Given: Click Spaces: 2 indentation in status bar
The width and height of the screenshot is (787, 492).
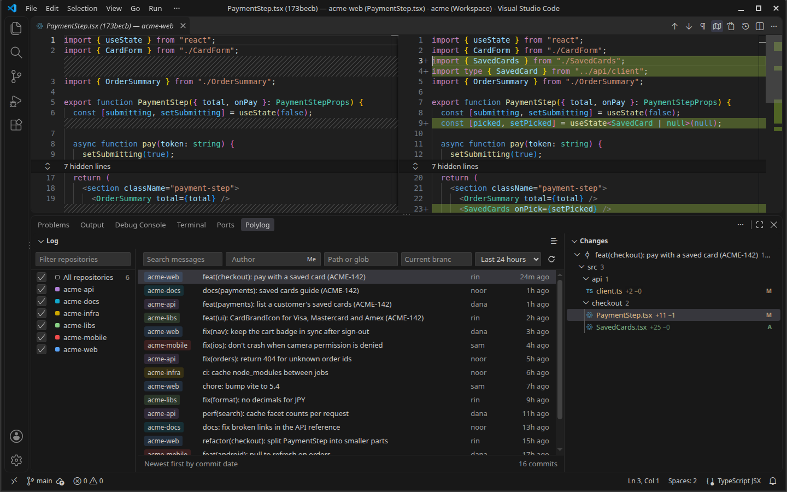Looking at the screenshot, I should [x=682, y=481].
